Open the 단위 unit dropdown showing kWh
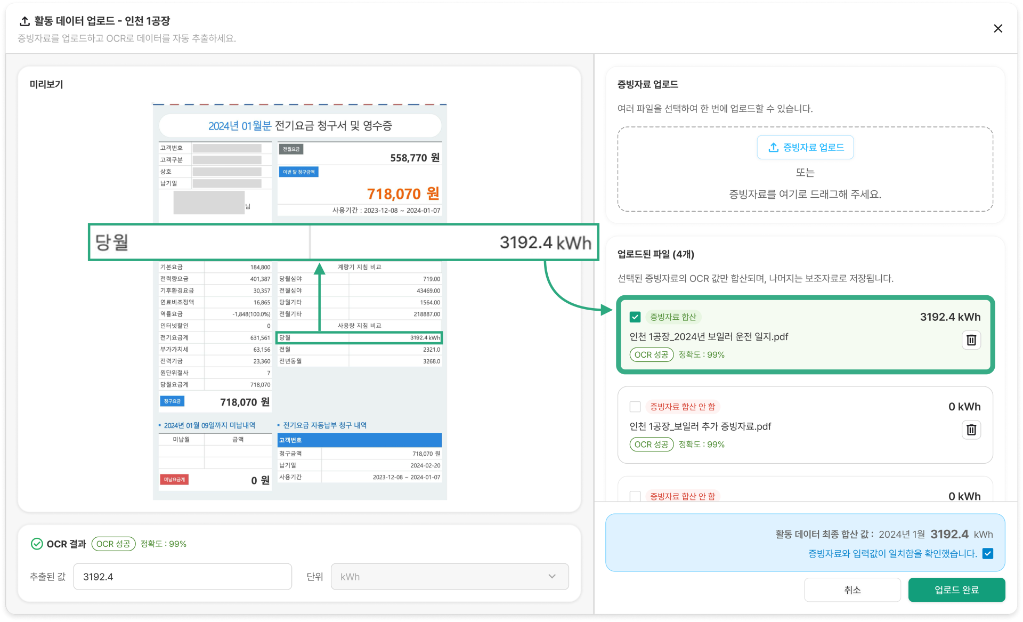 pos(449,576)
